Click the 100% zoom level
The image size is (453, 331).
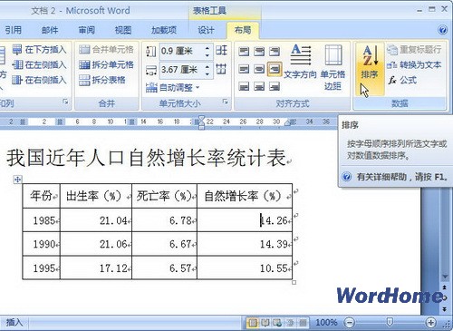coord(326,323)
